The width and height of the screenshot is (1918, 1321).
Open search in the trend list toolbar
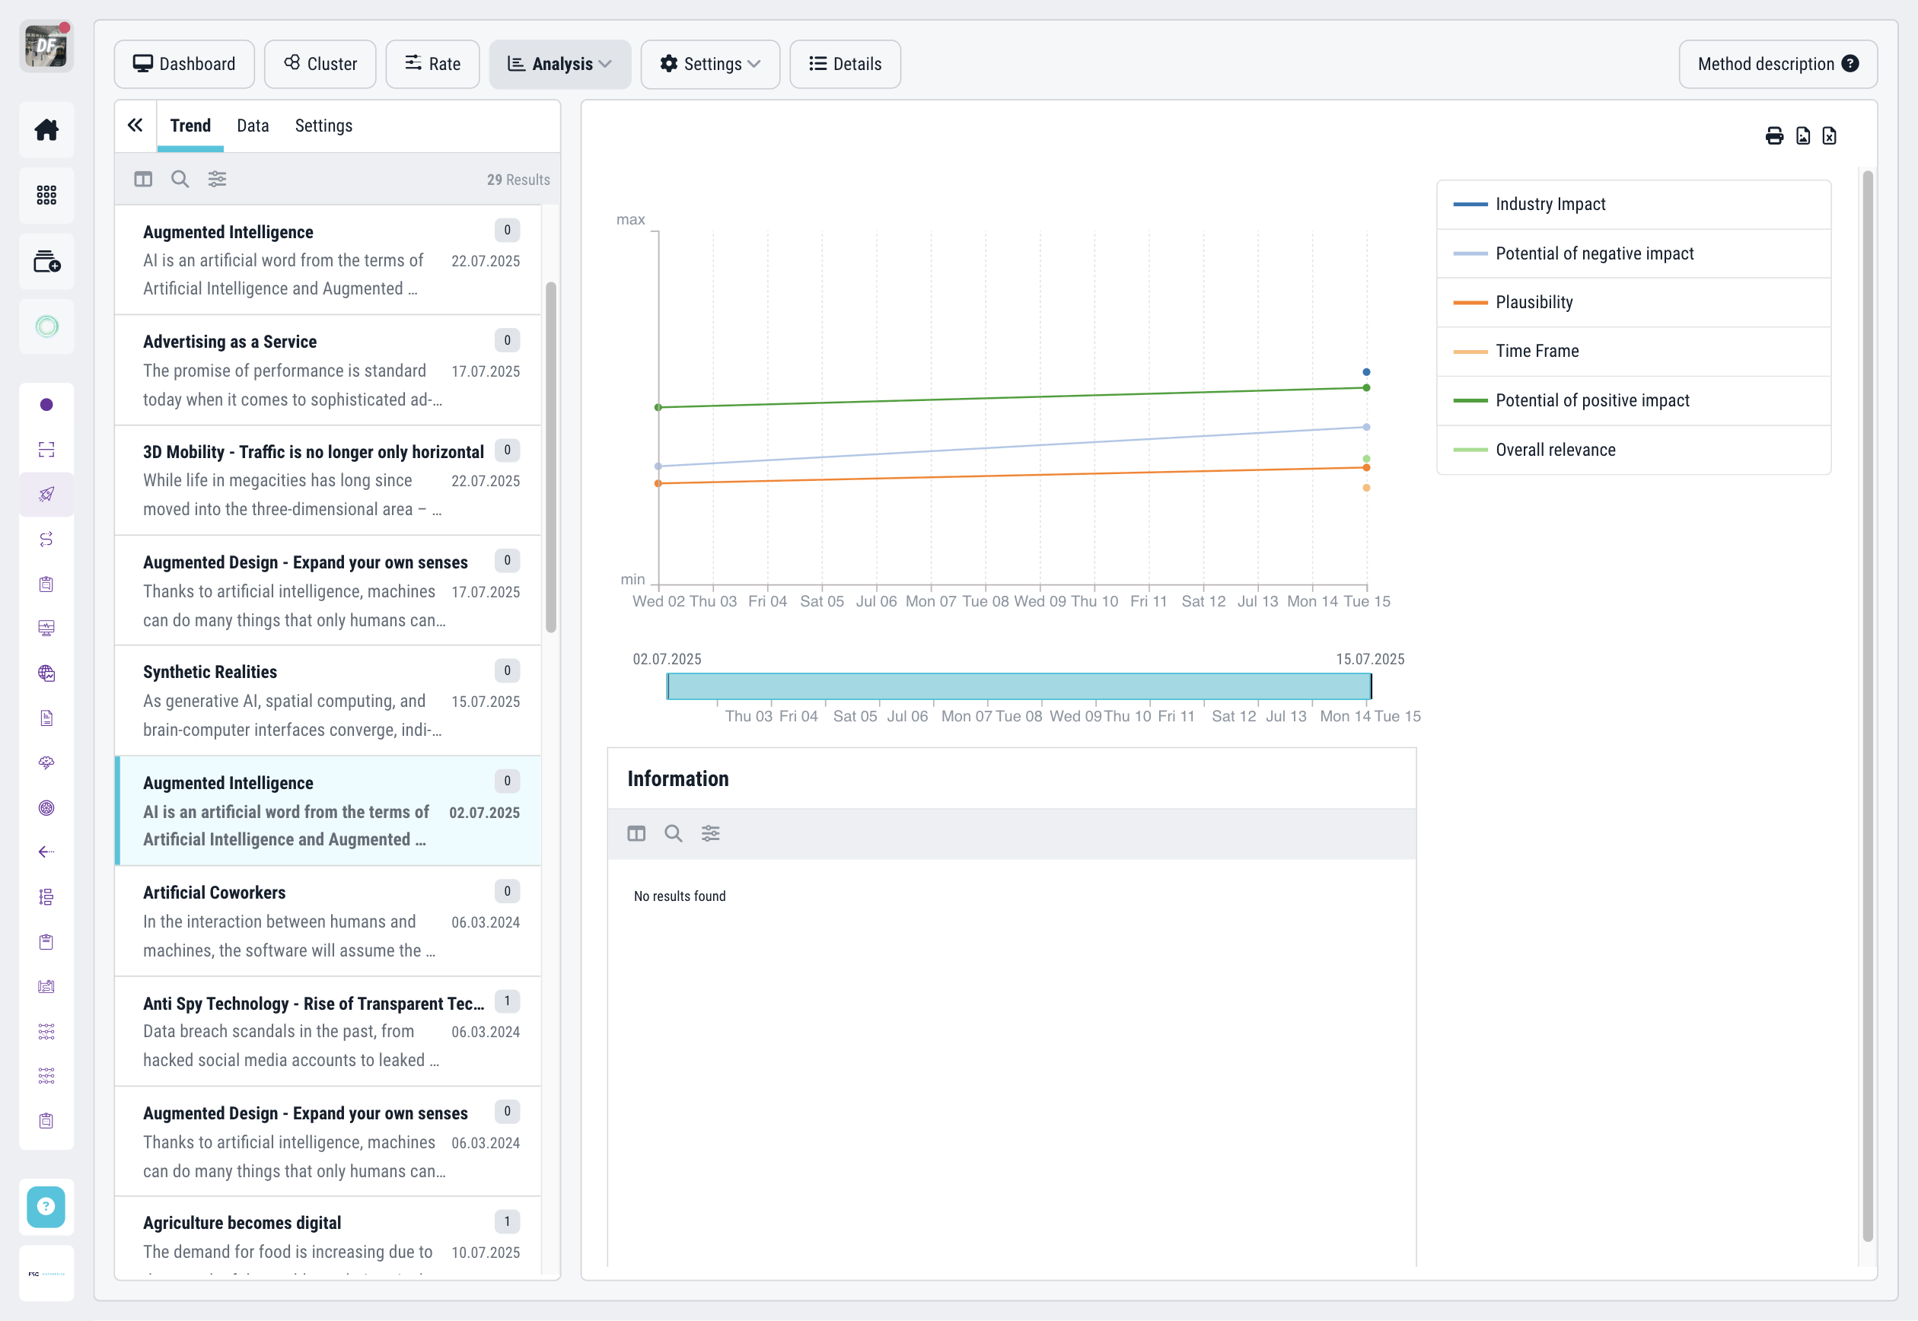click(x=180, y=179)
